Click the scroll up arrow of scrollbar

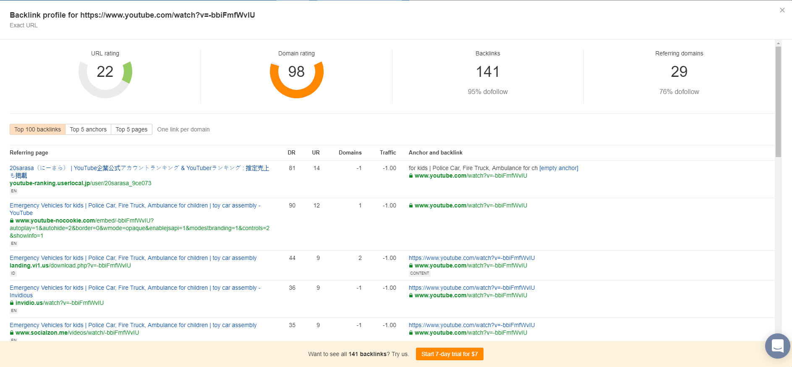(778, 43)
